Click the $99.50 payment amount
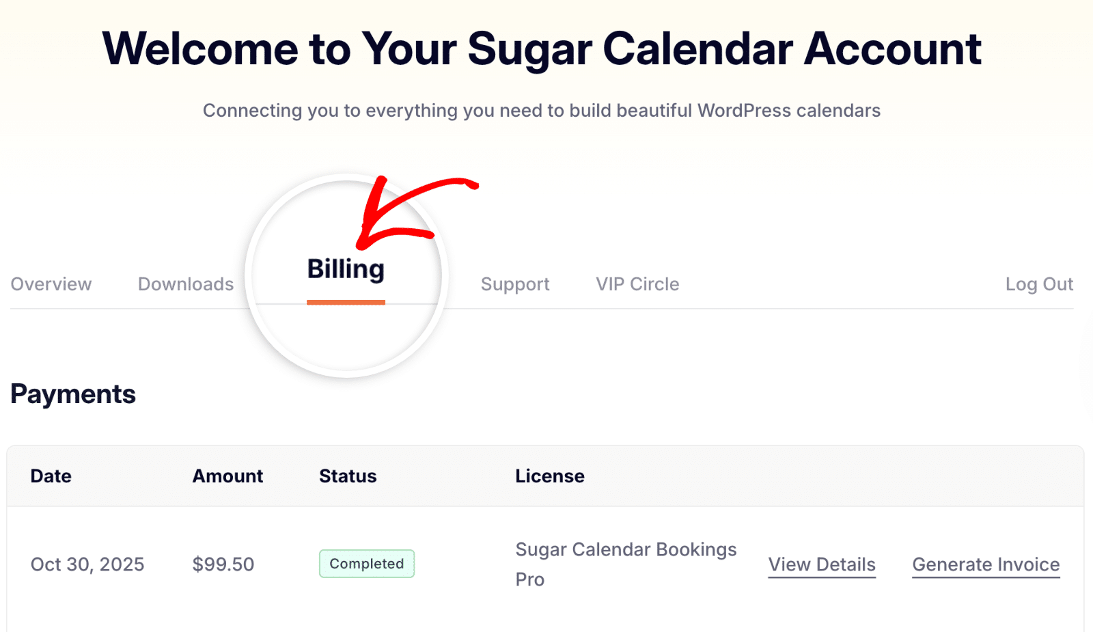The image size is (1093, 632). pyautogui.click(x=223, y=564)
